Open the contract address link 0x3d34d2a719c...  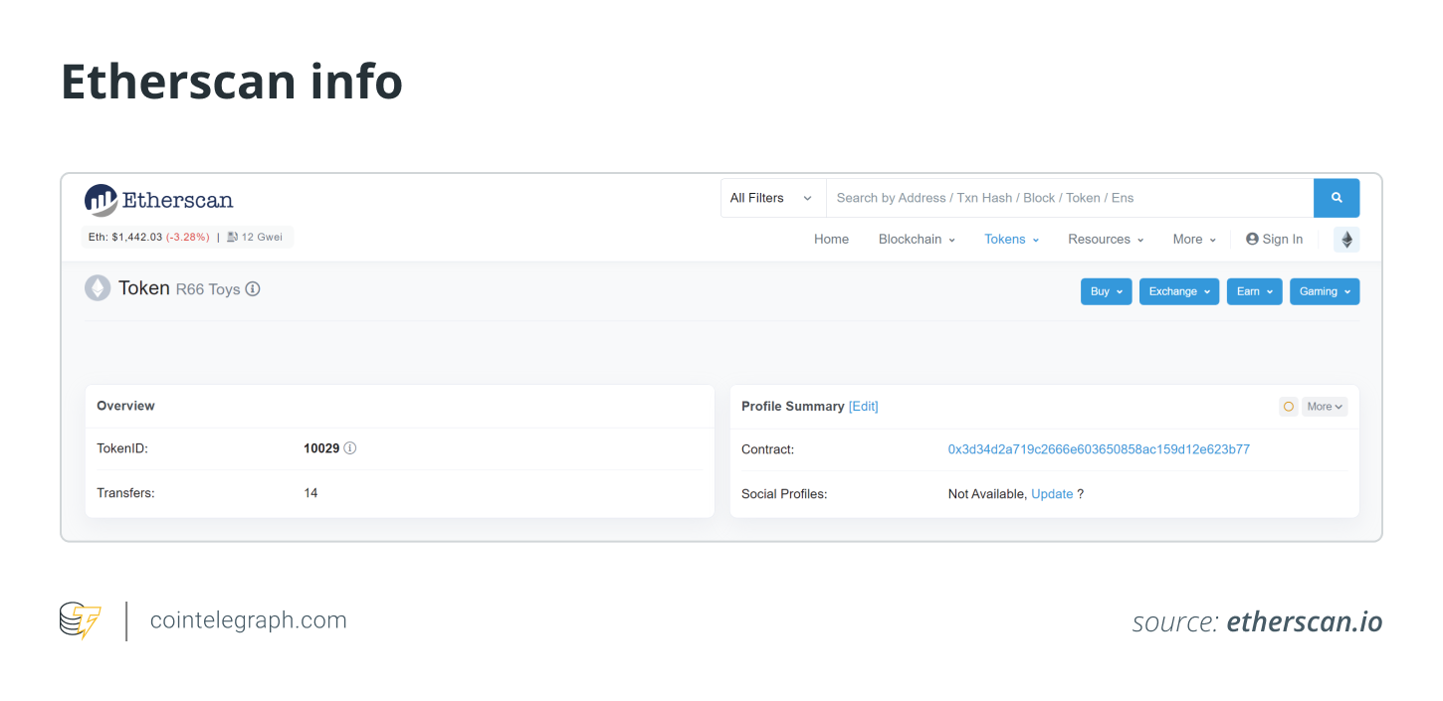pyautogui.click(x=1100, y=448)
